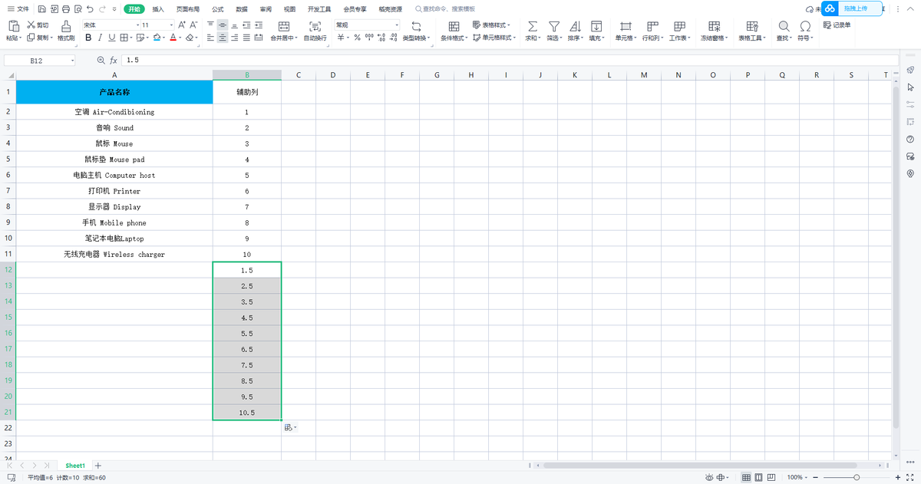This screenshot has width=921, height=484.
Task: Click the zoom magnifier beside fx
Action: click(x=101, y=60)
